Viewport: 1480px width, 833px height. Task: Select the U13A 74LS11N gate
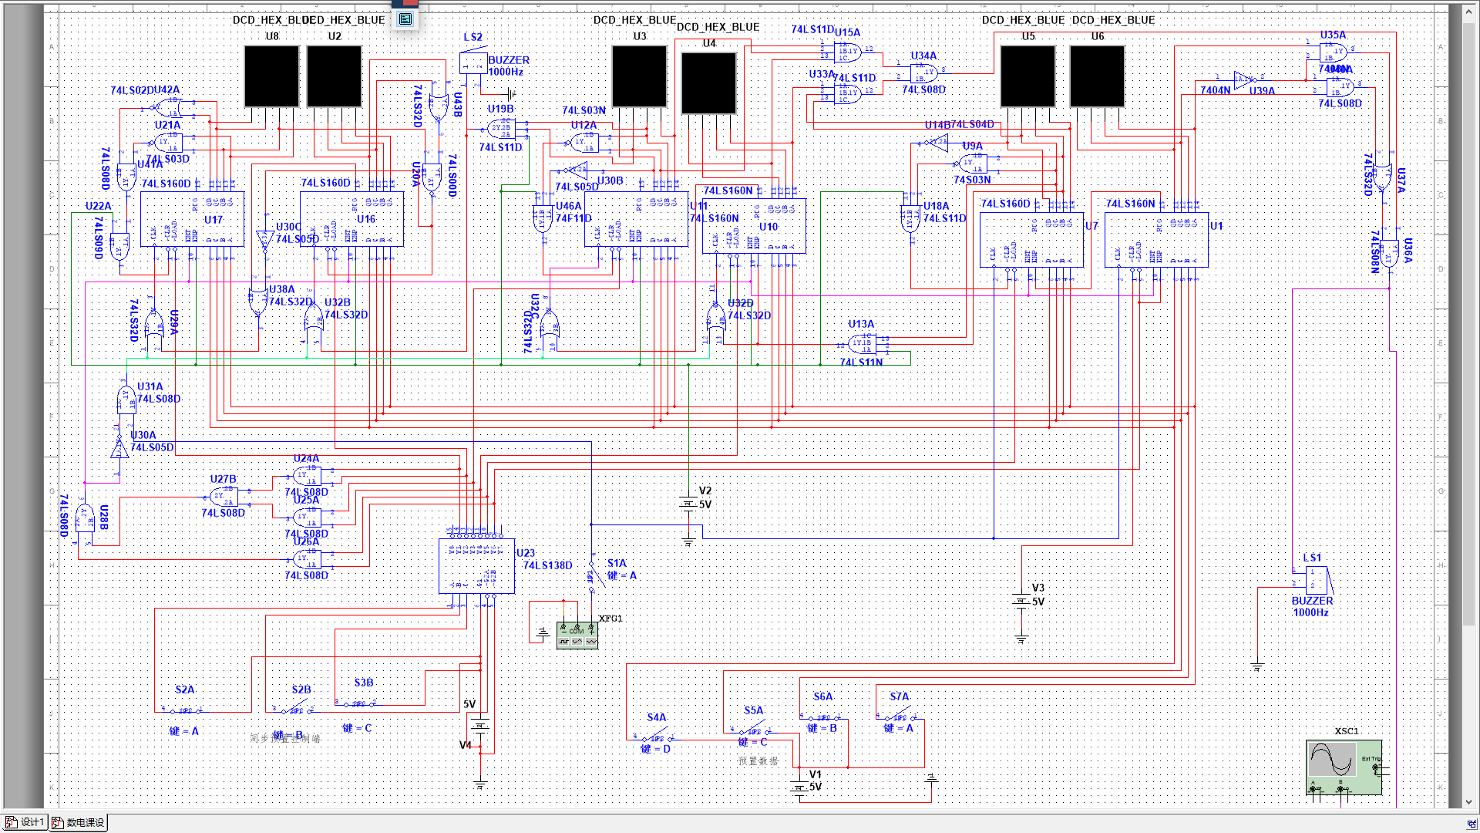point(862,342)
